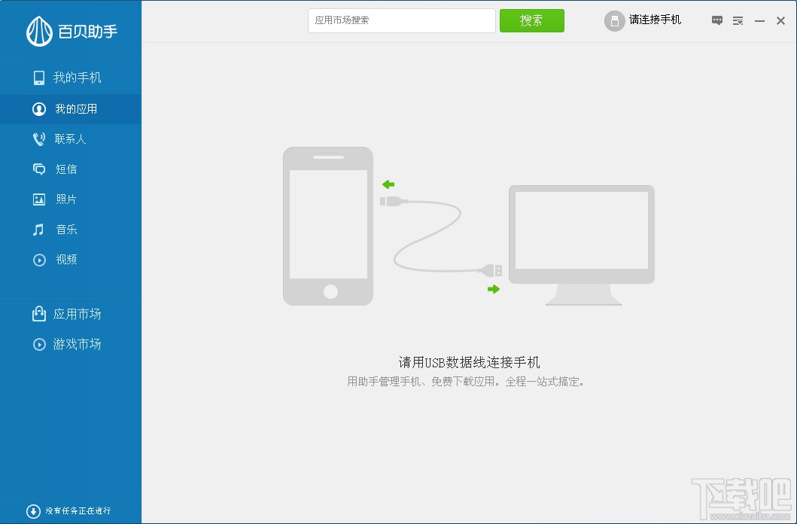Click the 百贝助手 logo at top left
The width and height of the screenshot is (797, 524).
(70, 30)
